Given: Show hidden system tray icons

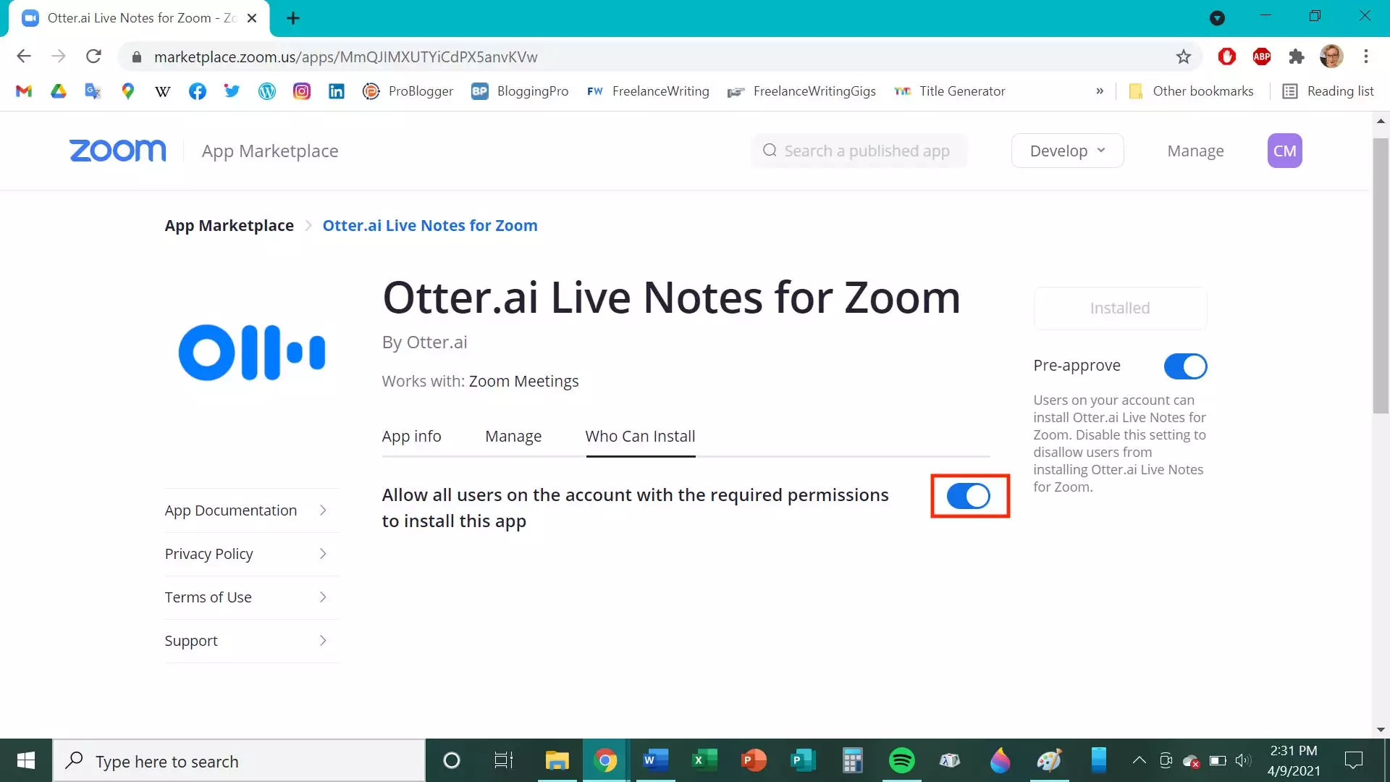Looking at the screenshot, I should point(1139,760).
